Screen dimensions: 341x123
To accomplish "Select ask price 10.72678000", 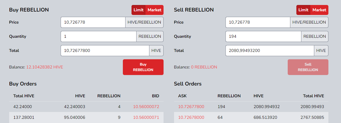I will (191, 117).
